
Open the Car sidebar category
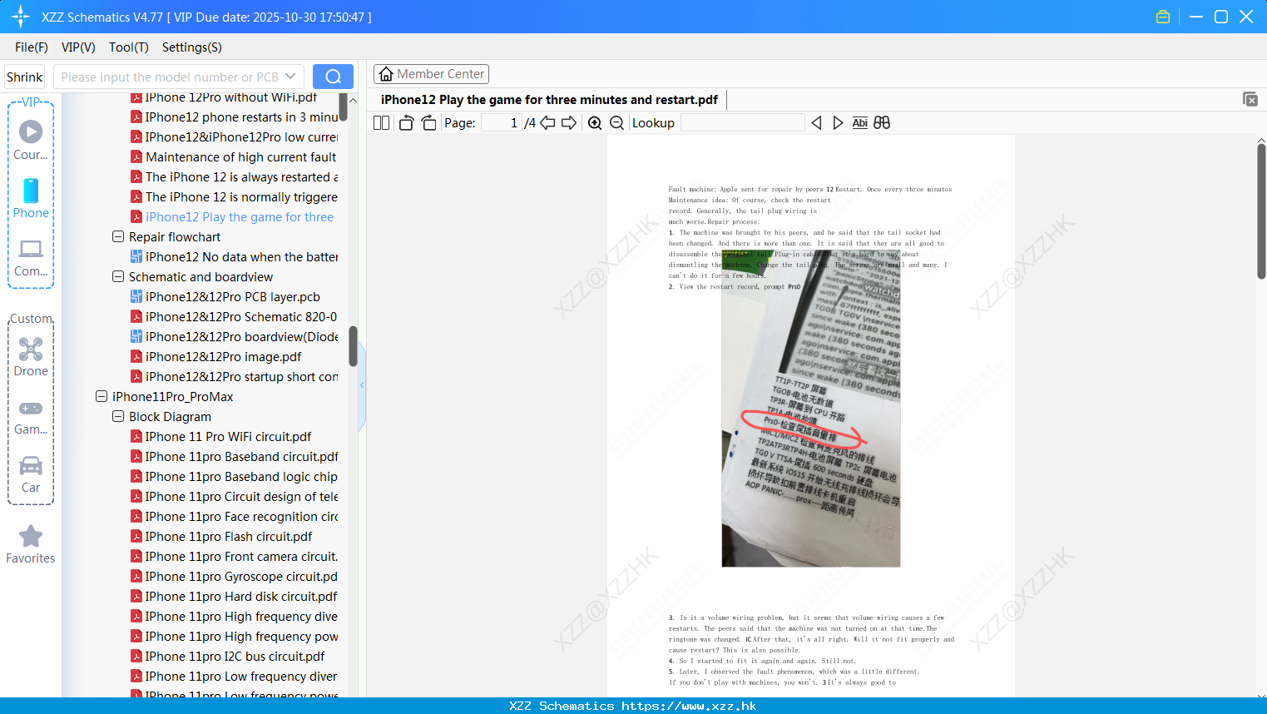[31, 474]
